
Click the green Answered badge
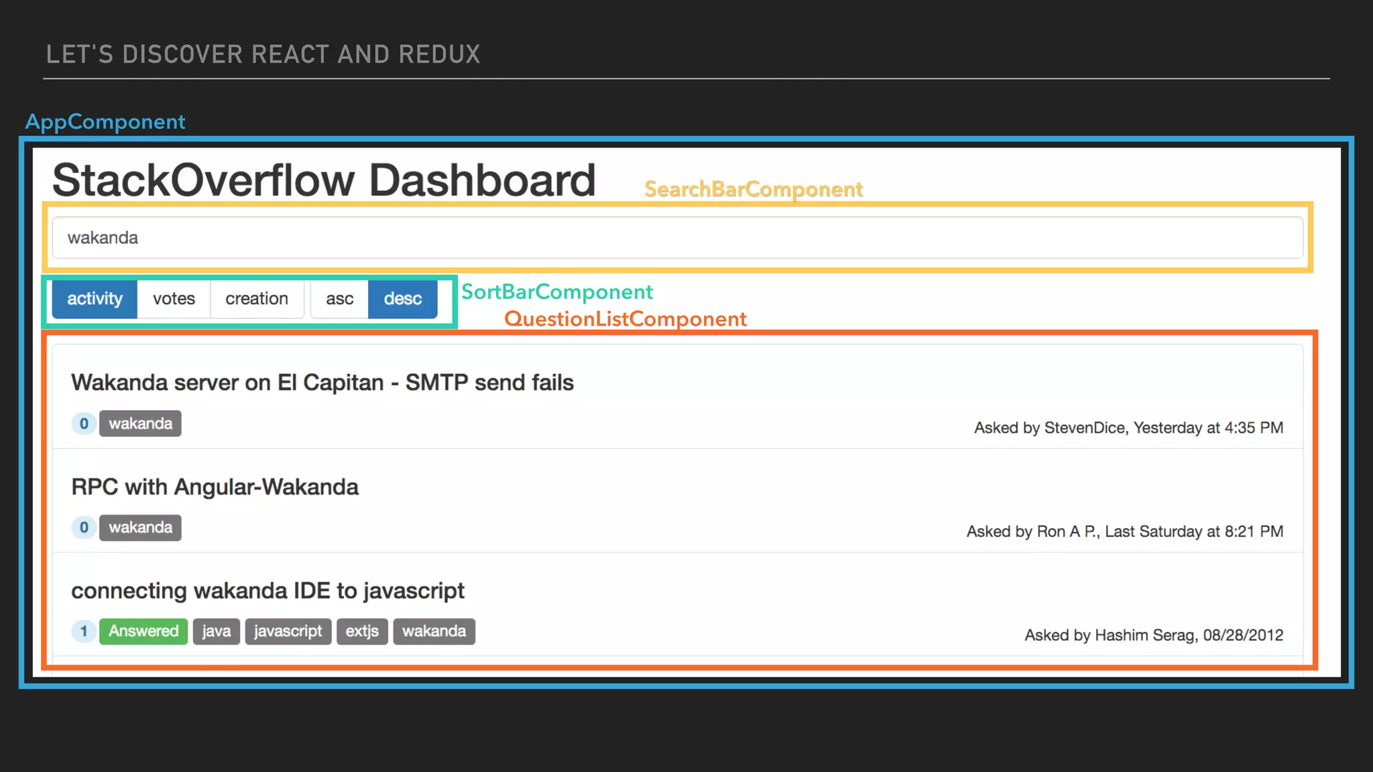[143, 631]
